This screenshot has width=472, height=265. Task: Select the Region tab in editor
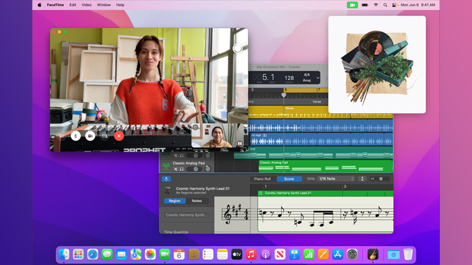(x=175, y=200)
